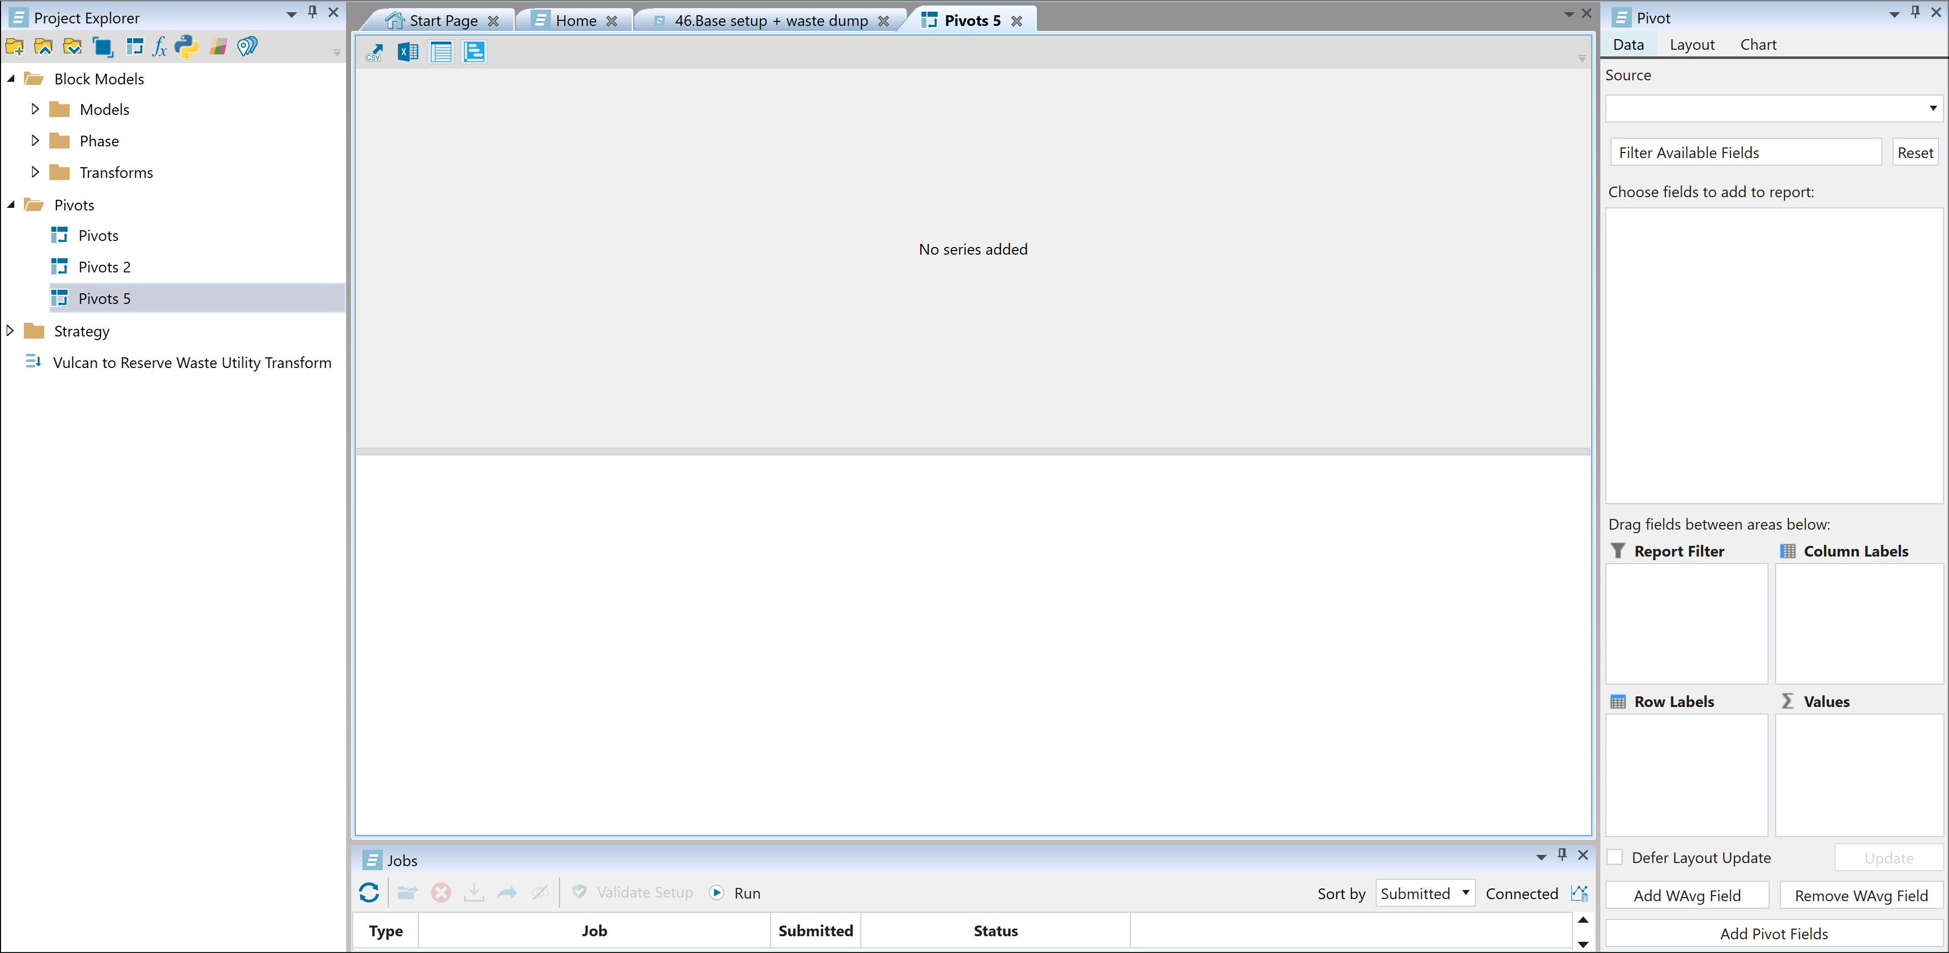
Task: Pin the Pivot panel
Action: click(1915, 12)
